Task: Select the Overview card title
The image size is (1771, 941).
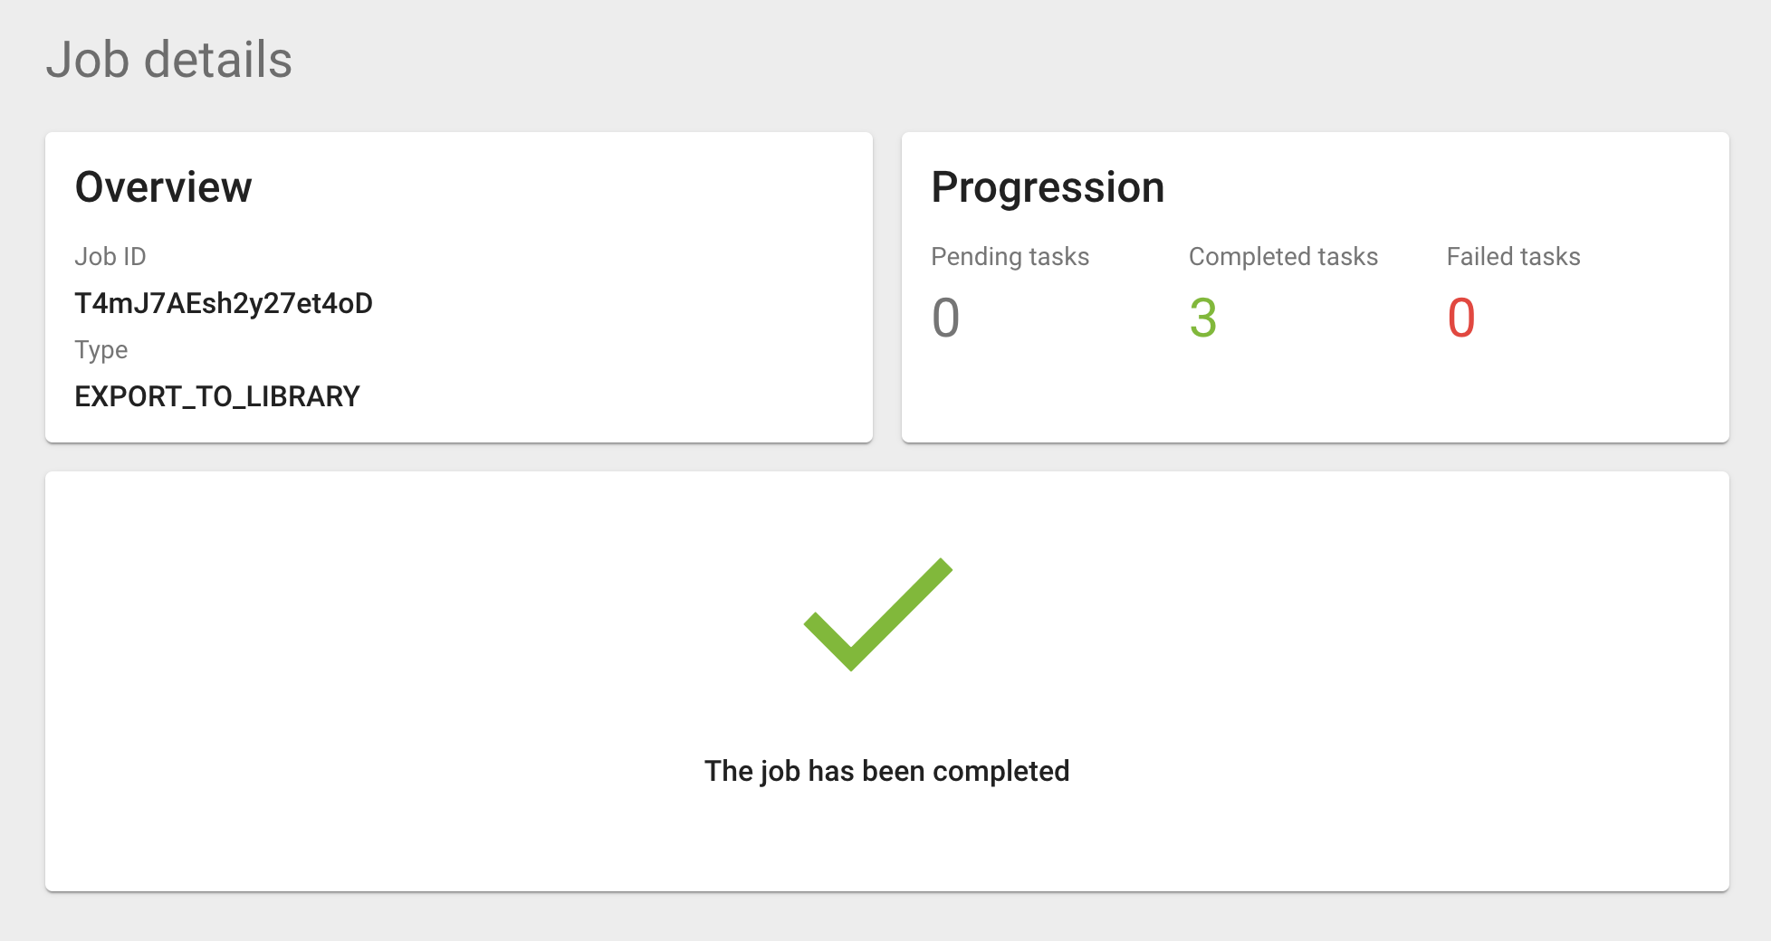Action: [x=163, y=187]
